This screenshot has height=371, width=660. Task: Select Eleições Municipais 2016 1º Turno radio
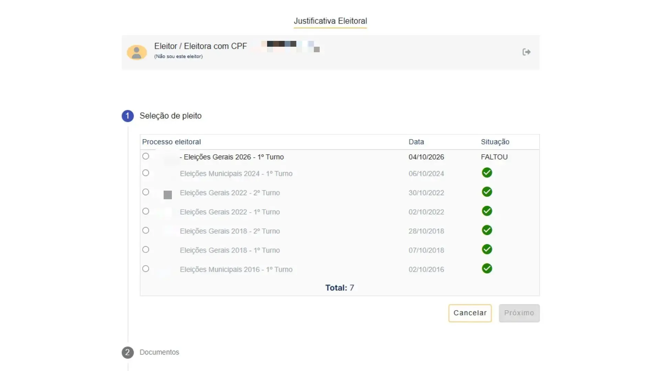[x=146, y=269]
